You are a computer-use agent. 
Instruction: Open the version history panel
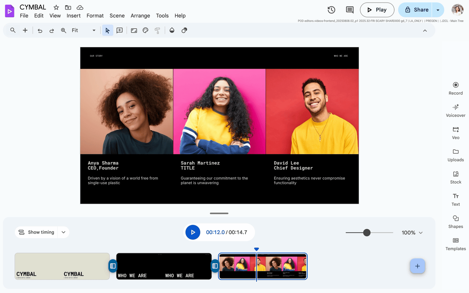pyautogui.click(x=331, y=10)
